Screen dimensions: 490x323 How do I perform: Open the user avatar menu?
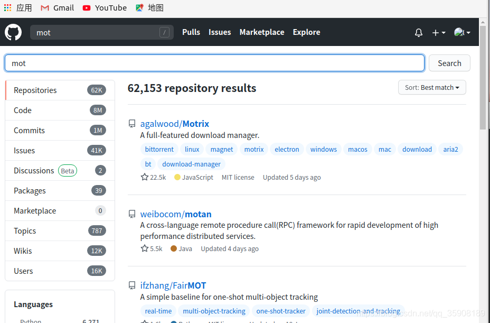pos(462,32)
